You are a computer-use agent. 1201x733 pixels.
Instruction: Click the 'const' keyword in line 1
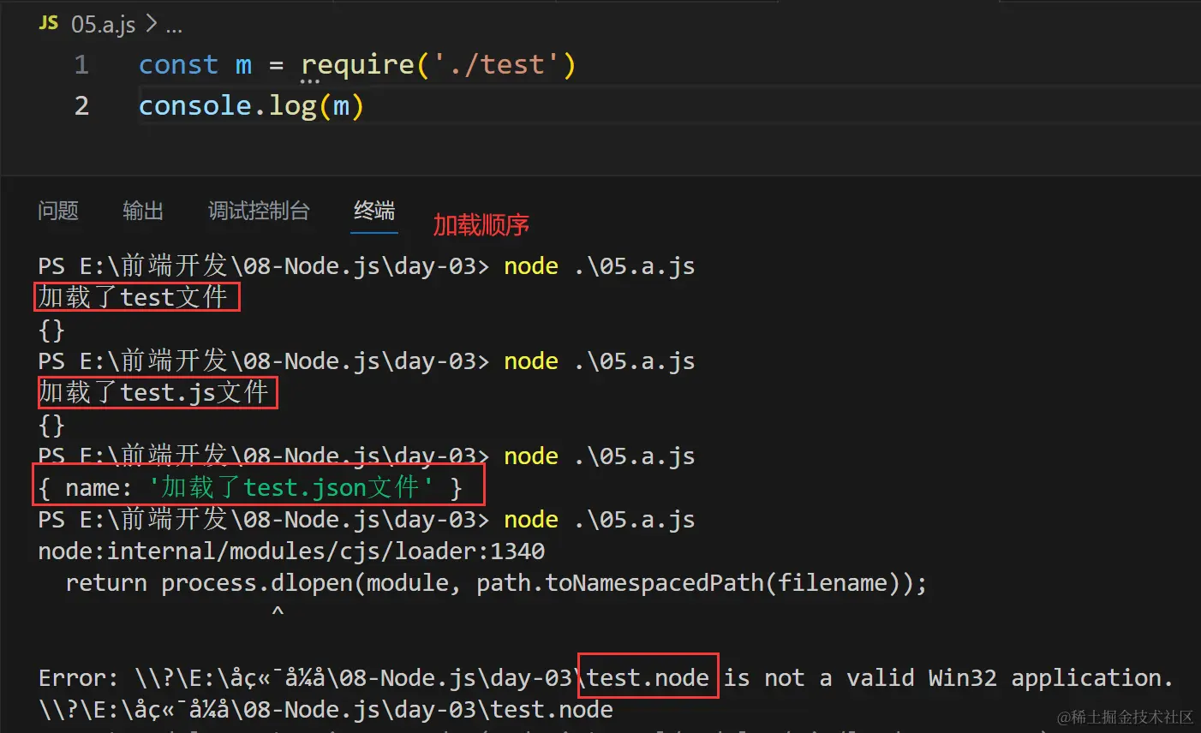(x=178, y=65)
